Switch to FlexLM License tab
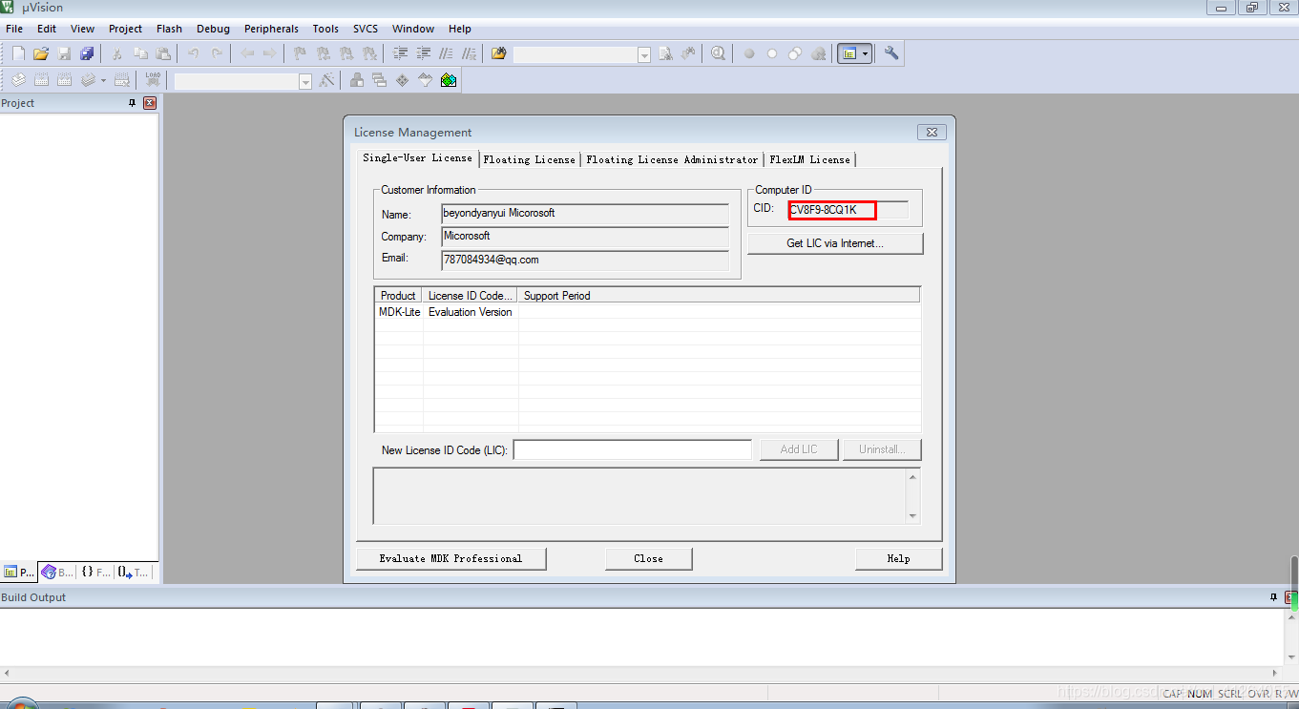Screen dimensions: 1299x709 [x=809, y=159]
